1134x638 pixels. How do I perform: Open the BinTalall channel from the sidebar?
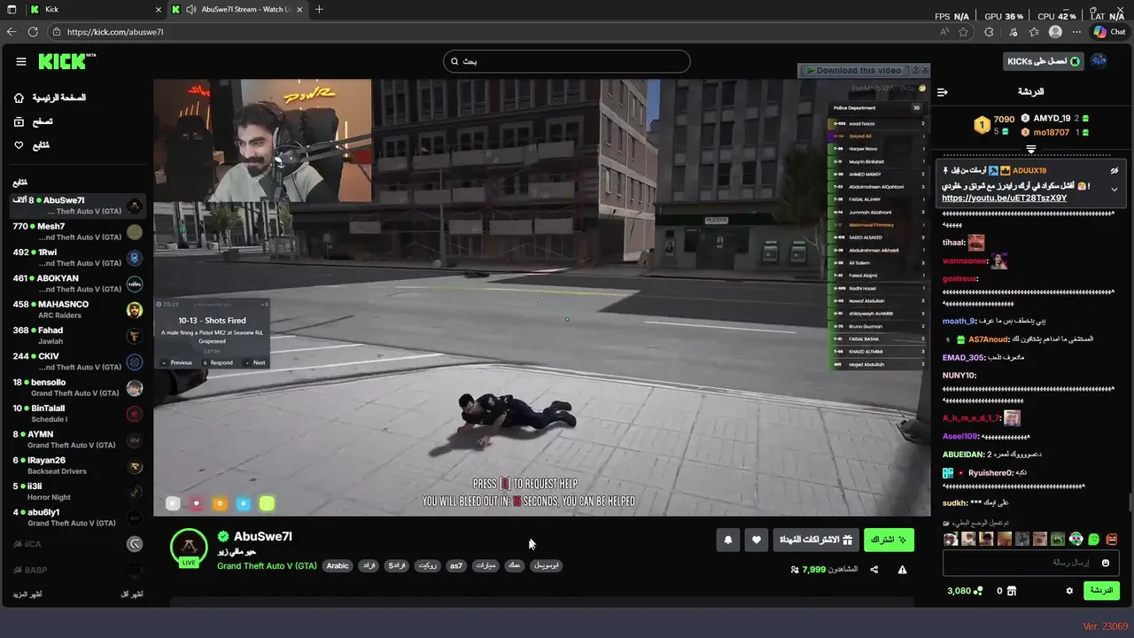pyautogui.click(x=77, y=414)
